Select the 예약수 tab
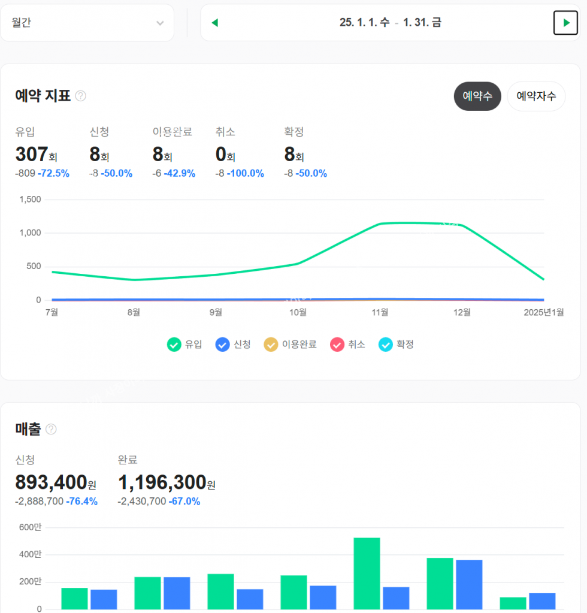Screen dimensions: 587x613 (477, 96)
